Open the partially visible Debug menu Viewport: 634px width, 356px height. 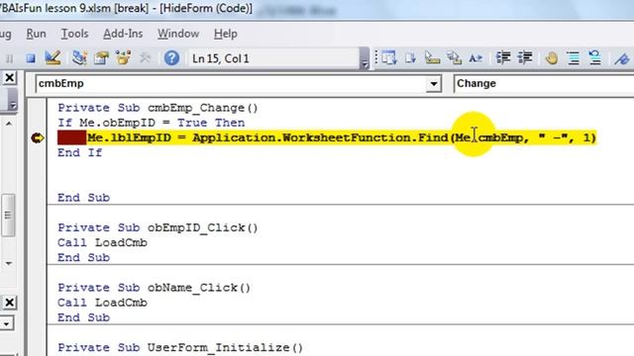point(5,34)
